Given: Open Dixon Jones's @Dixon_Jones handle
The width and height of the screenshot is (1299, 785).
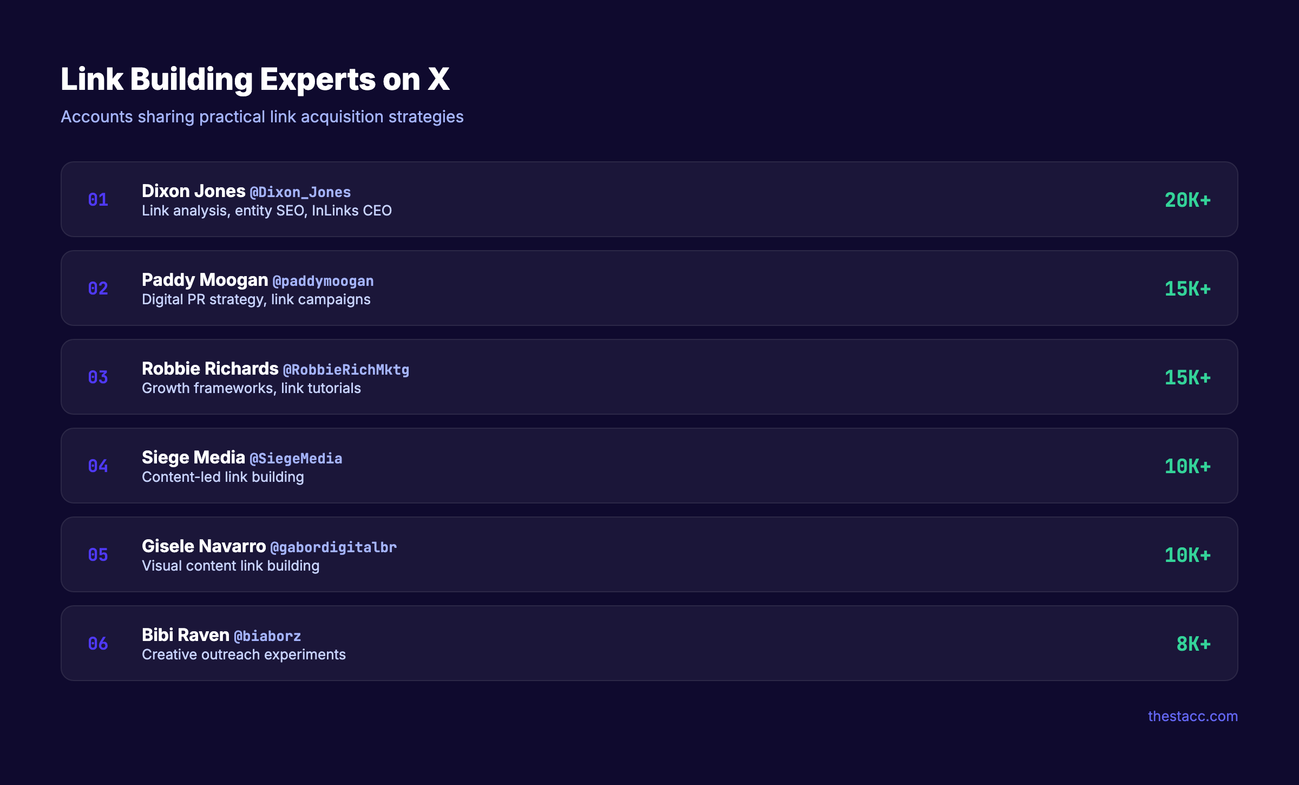Looking at the screenshot, I should click(x=300, y=192).
